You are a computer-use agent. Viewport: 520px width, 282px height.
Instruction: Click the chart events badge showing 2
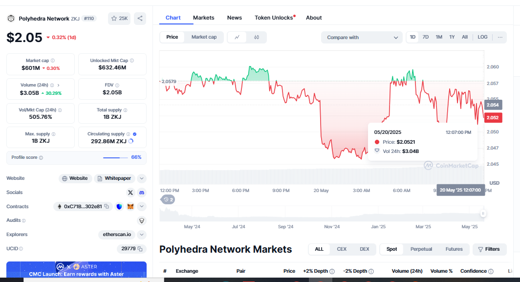(x=168, y=199)
